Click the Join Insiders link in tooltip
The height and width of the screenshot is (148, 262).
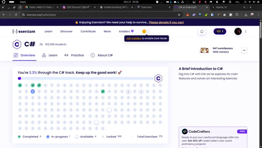[134, 38]
